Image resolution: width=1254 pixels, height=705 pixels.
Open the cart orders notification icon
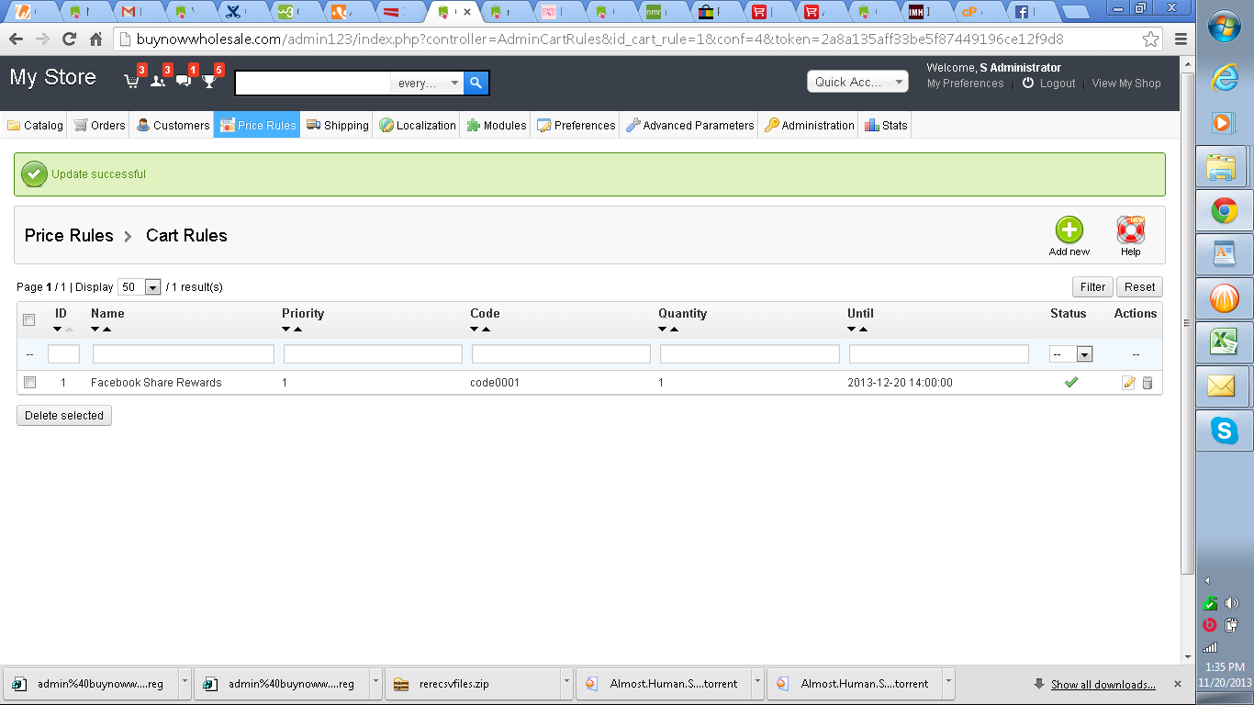click(x=132, y=81)
